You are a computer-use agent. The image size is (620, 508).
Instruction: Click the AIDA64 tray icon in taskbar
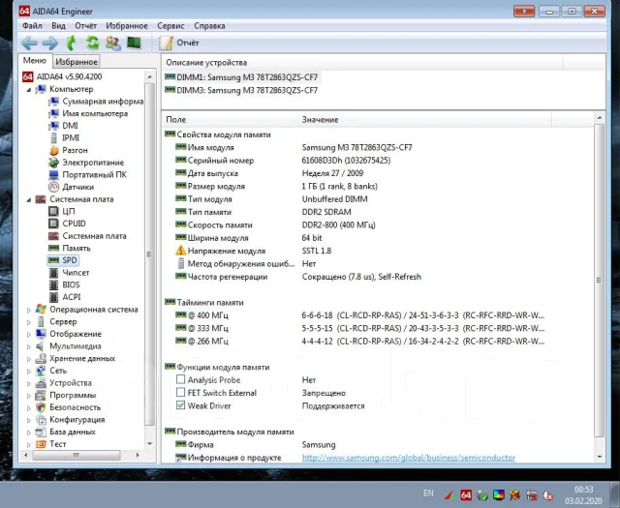pos(466,495)
